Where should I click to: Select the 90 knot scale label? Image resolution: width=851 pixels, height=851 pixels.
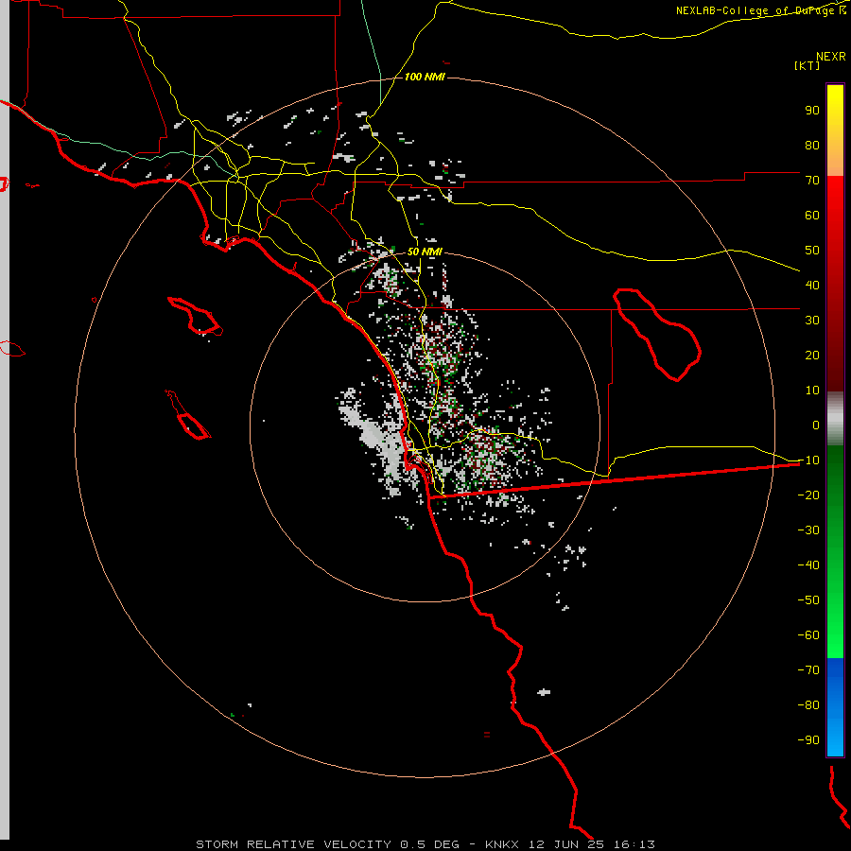[812, 111]
